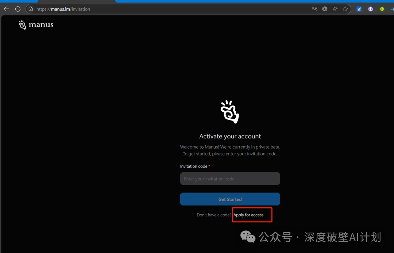Add this page to favorites star

[345, 9]
